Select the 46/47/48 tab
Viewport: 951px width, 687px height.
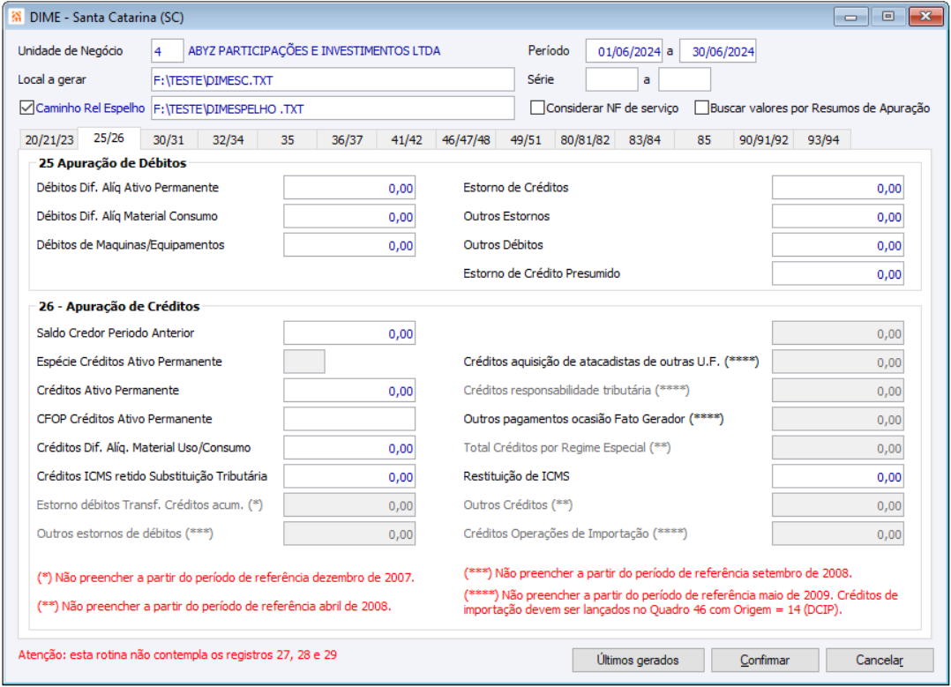tap(466, 140)
